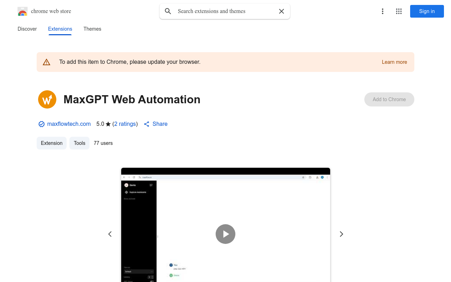Open the three-dot more options menu
The height and width of the screenshot is (282, 451).
coord(383,11)
